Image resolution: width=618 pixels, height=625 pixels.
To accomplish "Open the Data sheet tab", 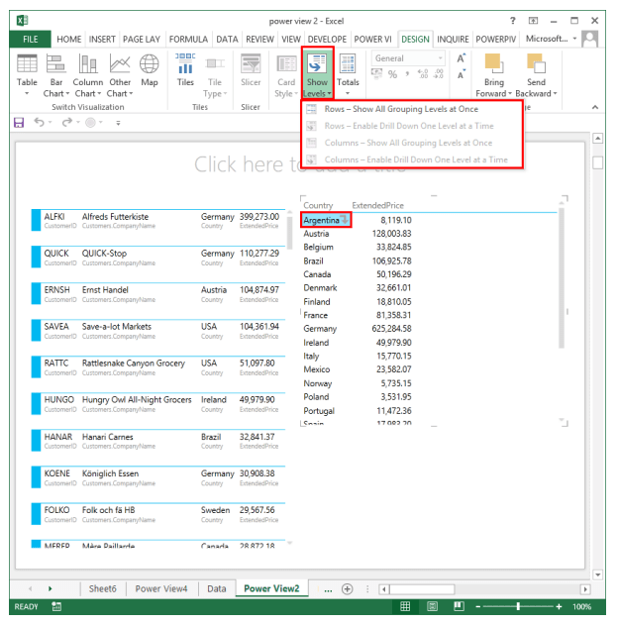I will [216, 588].
